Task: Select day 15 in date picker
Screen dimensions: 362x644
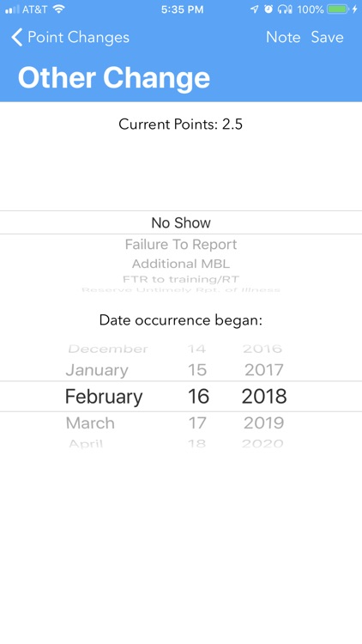Action: pos(197,370)
